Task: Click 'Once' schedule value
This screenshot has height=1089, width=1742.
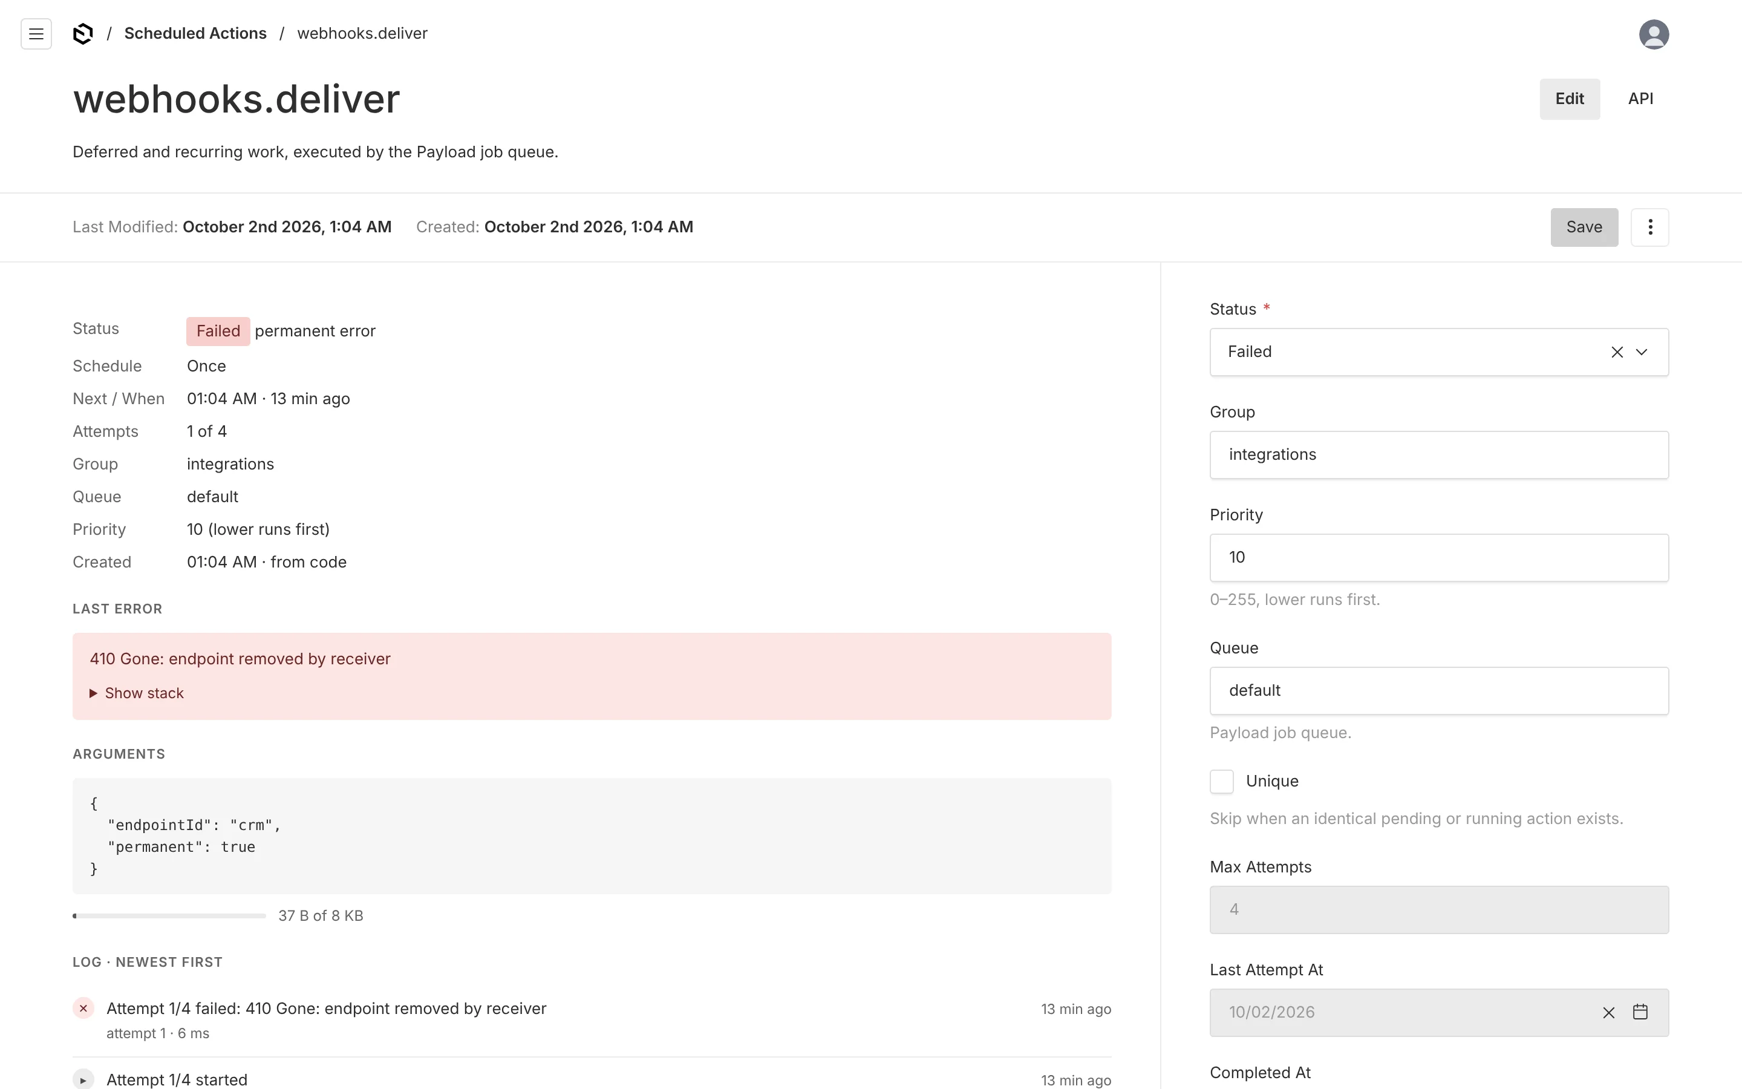Action: 206,366
